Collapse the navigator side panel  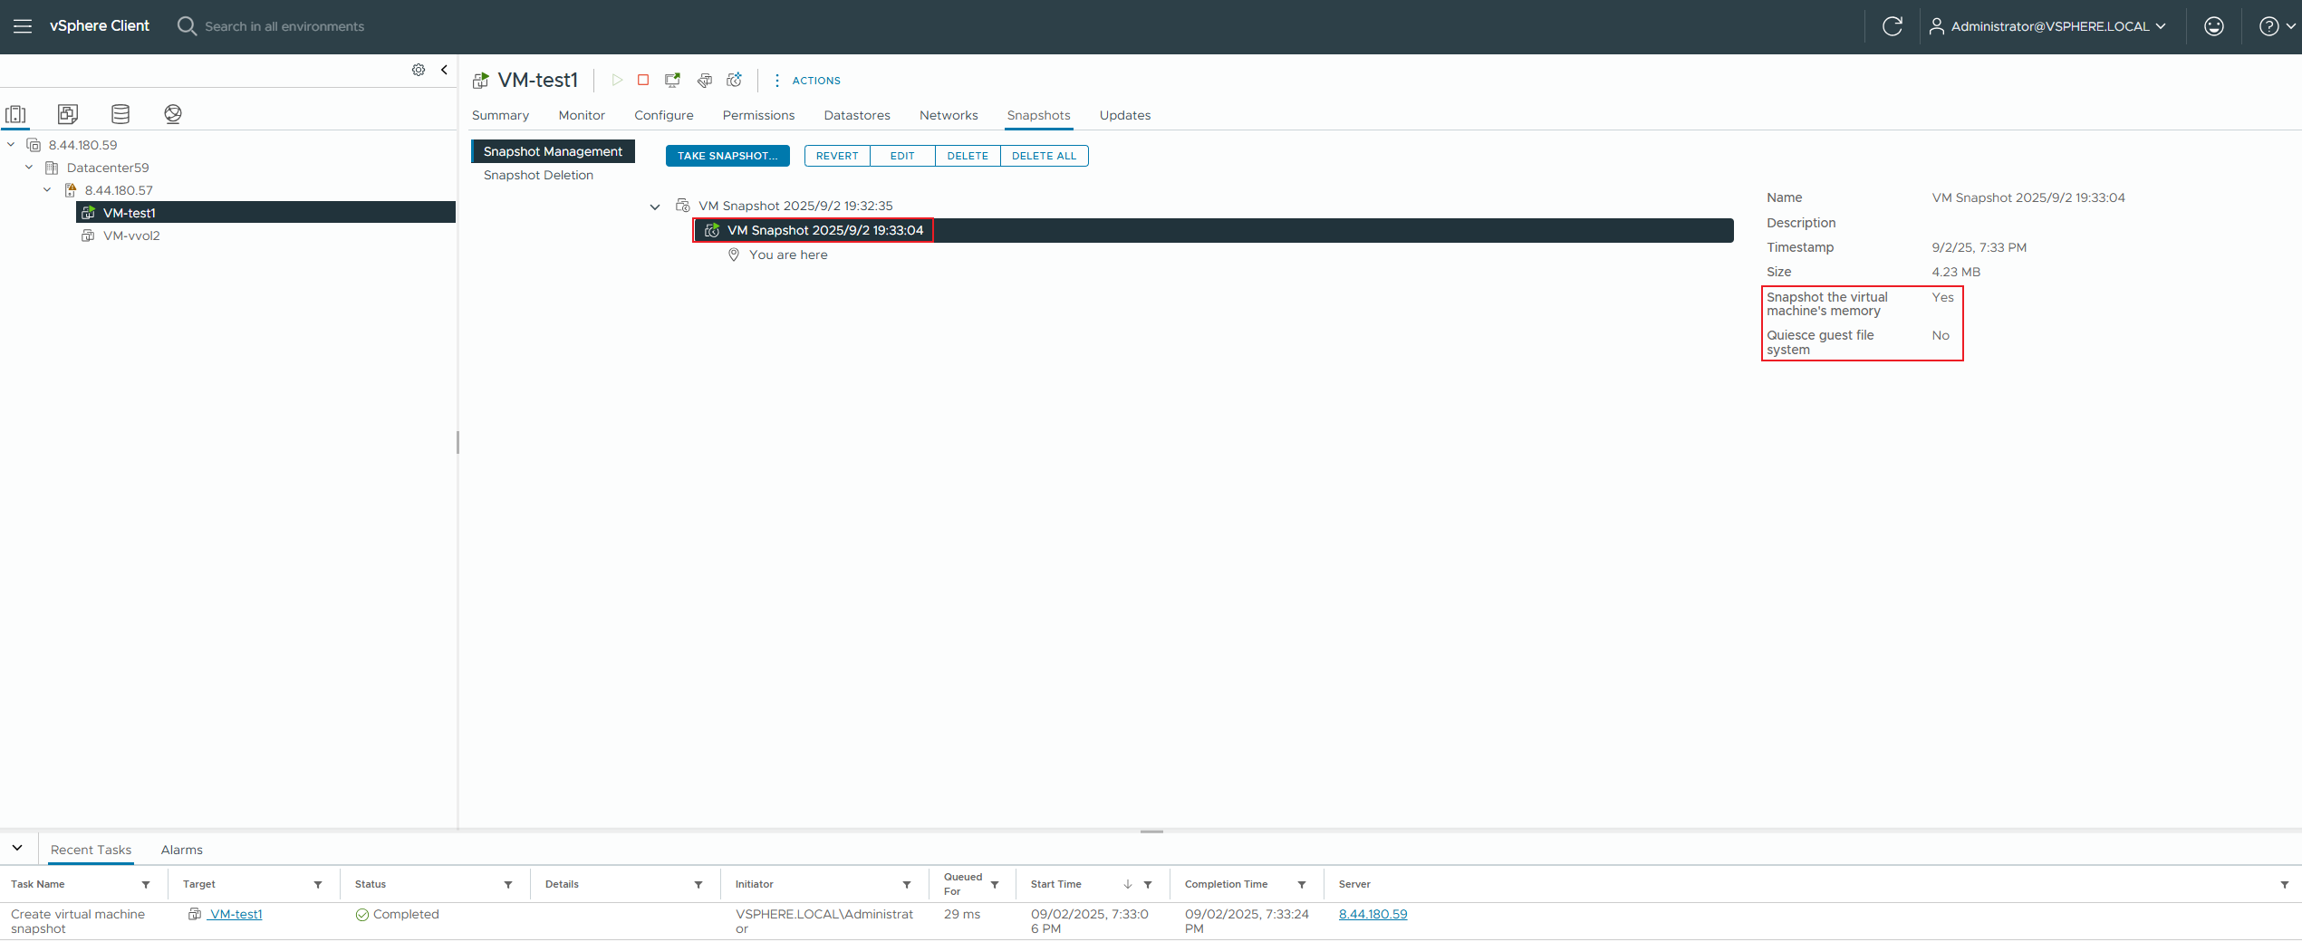click(444, 70)
